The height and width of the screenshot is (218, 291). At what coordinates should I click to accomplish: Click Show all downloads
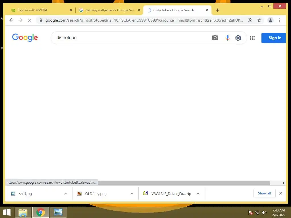265,193
